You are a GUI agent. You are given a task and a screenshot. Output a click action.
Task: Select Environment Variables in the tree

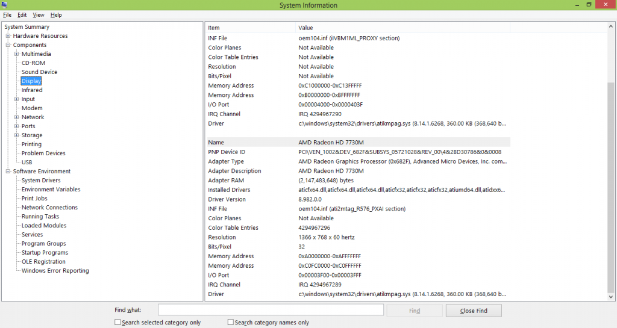(x=51, y=190)
